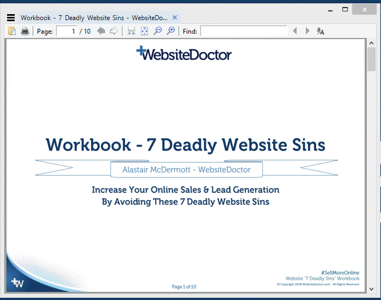Click 'Increase Your Online Sales & Lead Generation' text
This screenshot has width=381, height=300.
tap(186, 190)
